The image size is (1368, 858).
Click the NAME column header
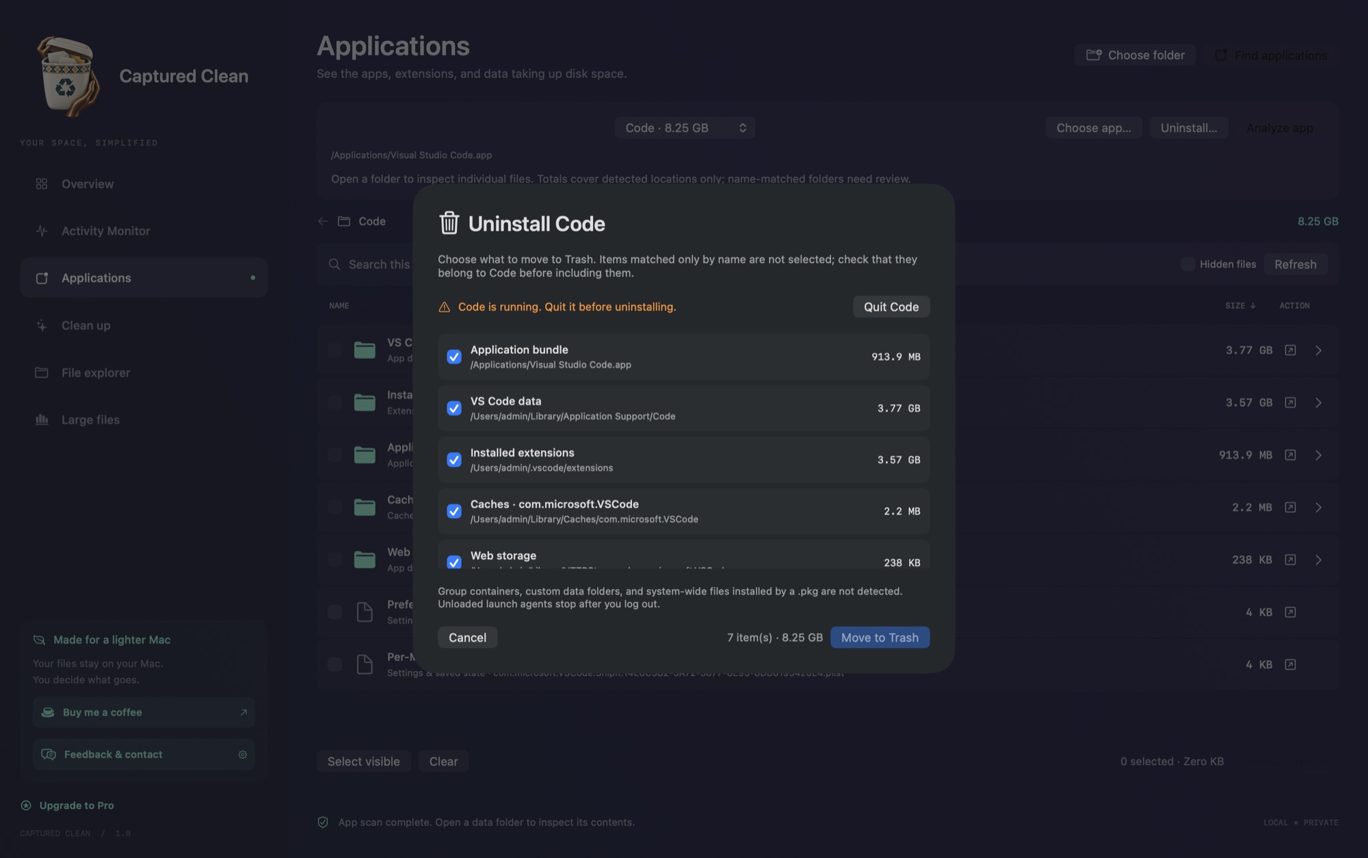pos(339,306)
